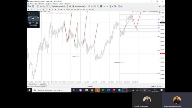Open the Profiles toolbar icon

[x=33, y=6]
